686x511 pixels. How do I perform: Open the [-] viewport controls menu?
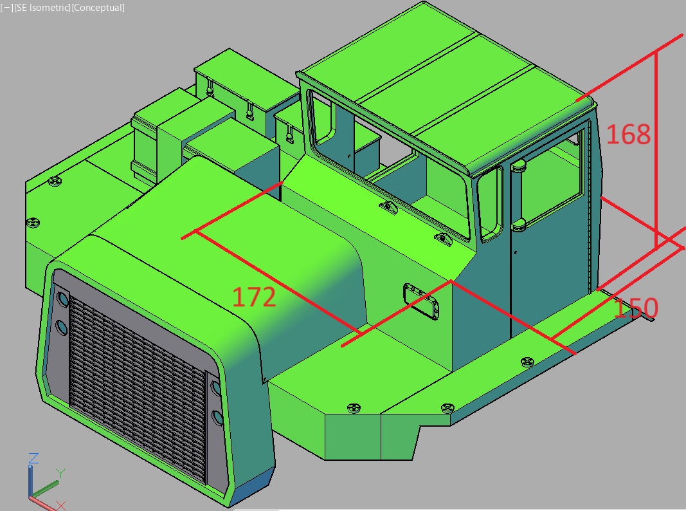(6, 8)
